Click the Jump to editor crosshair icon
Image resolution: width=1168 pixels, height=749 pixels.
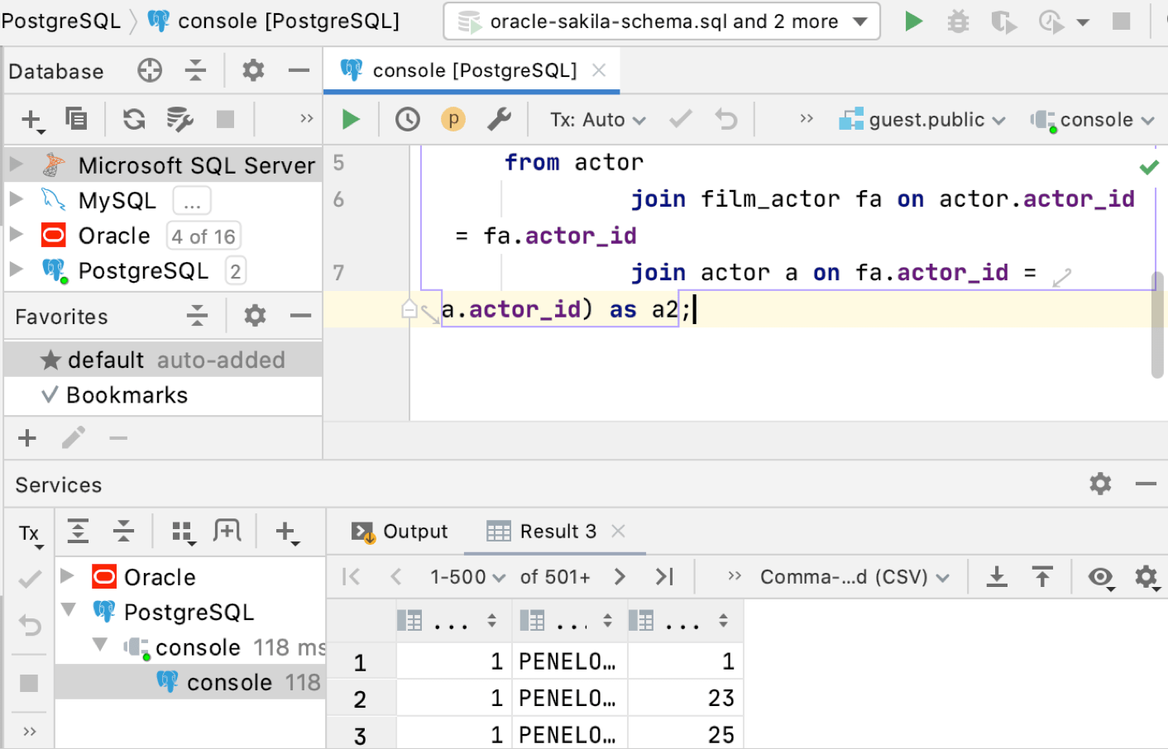tap(150, 71)
